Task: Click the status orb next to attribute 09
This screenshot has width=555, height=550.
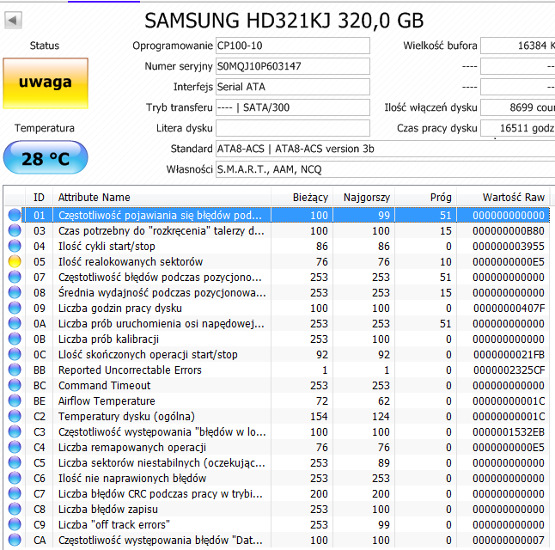Action: pyautogui.click(x=14, y=309)
